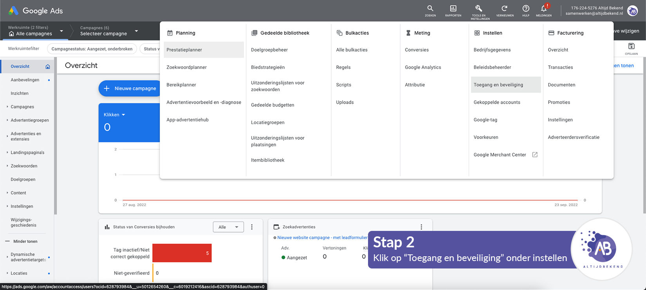Open the three-dot menu on Zoekadvertenties card
The width and height of the screenshot is (646, 290).
tap(421, 227)
